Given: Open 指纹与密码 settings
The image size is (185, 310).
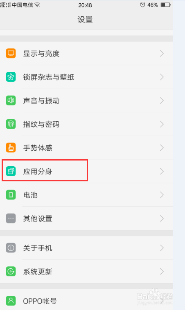Looking at the screenshot, I should pyautogui.click(x=86, y=124).
